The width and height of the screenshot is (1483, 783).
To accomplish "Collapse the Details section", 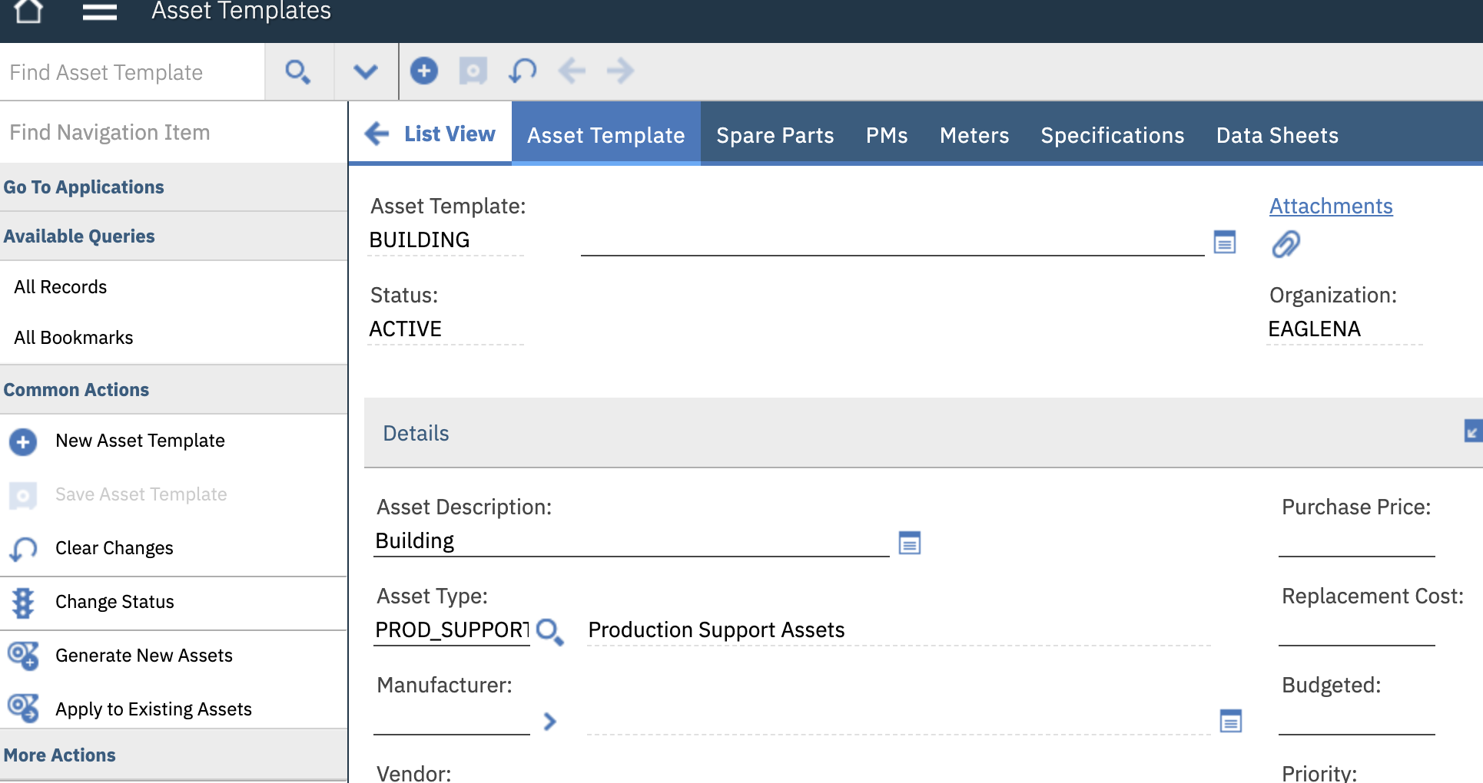I will [x=1473, y=431].
